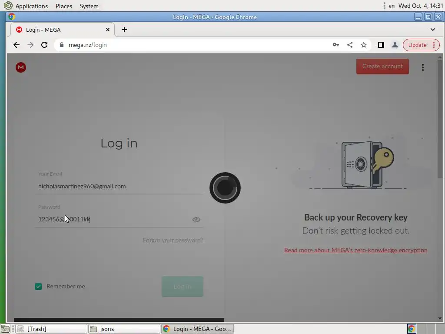The height and width of the screenshot is (334, 445).
Task: Click the Chrome icon in window title bar
Action: 12,17
